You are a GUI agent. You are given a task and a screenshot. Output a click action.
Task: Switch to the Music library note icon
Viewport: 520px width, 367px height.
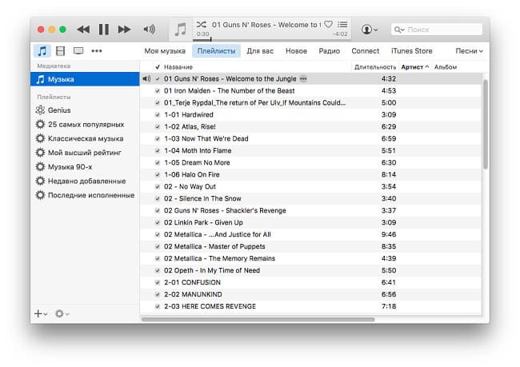[42, 51]
